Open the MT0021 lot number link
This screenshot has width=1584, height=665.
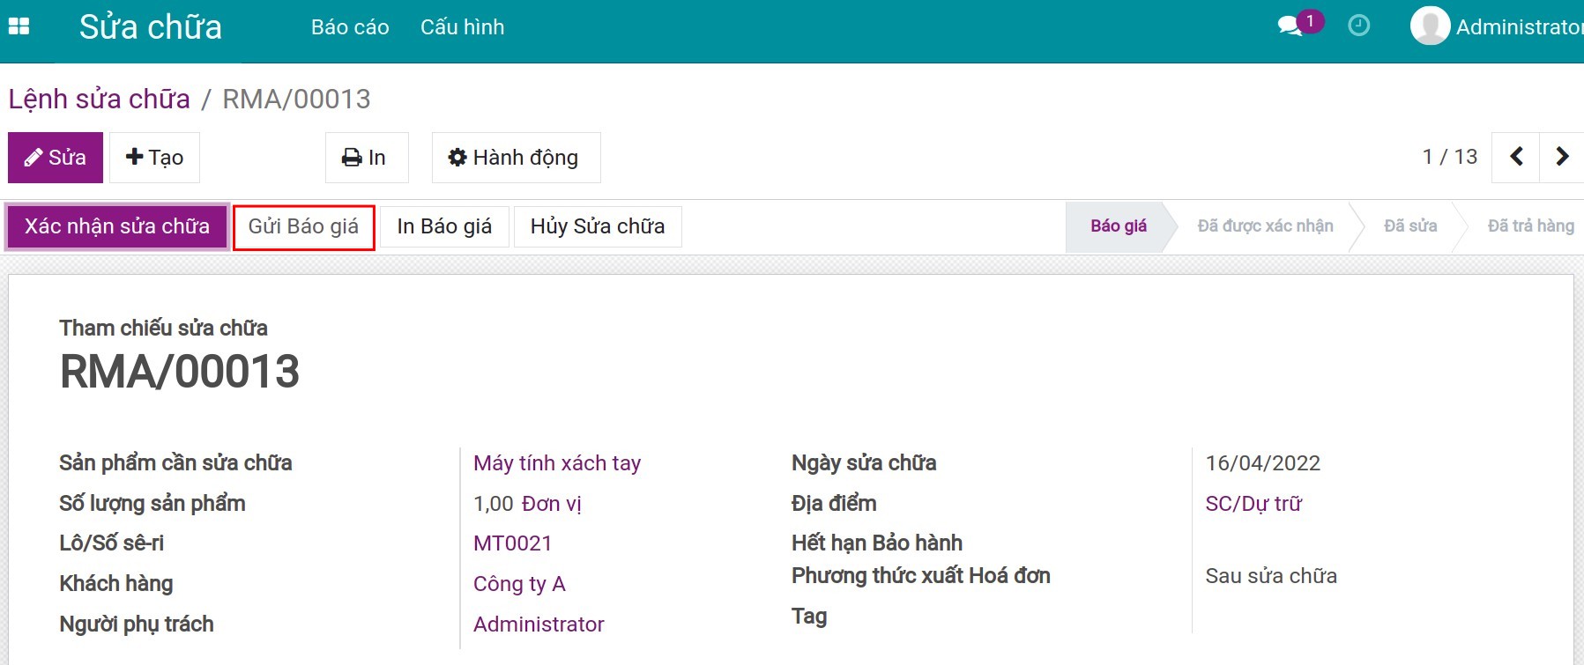(x=512, y=543)
